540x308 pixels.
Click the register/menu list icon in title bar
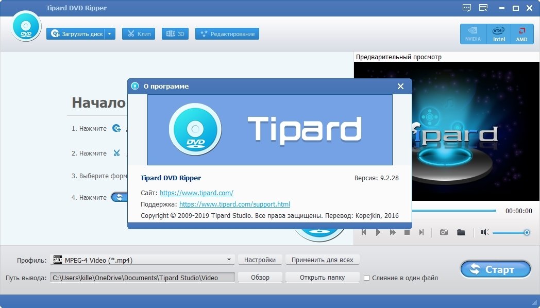pyautogui.click(x=483, y=8)
